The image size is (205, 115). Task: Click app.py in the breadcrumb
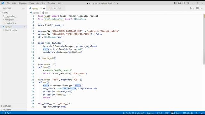coord(36,13)
